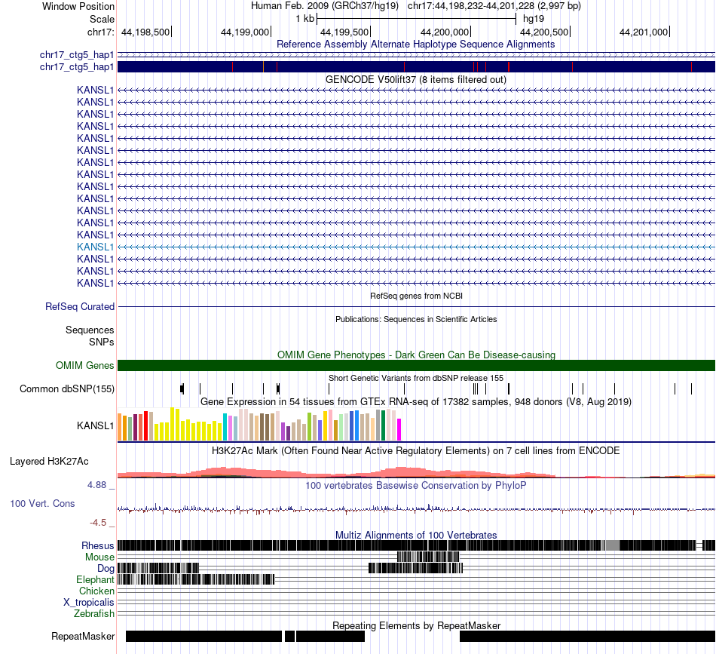716x654 pixels.
Task: Click the Window Position label
Action: (78, 6)
